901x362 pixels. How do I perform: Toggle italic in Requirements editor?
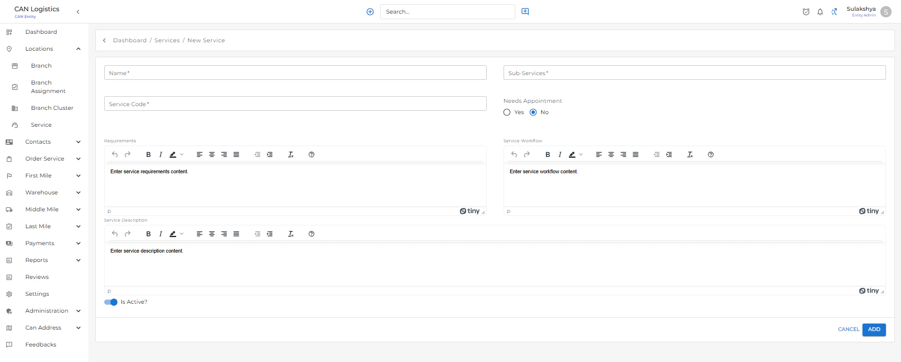pos(161,154)
